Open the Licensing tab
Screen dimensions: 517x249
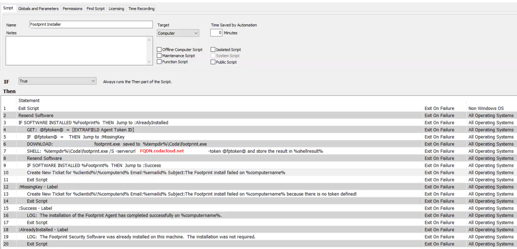tap(116, 8)
